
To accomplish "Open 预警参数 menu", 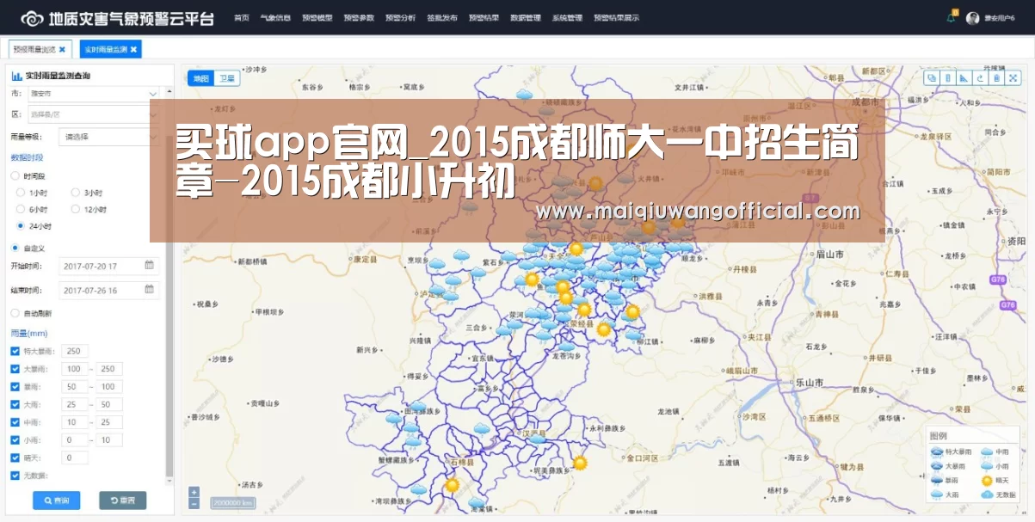I will 359,18.
